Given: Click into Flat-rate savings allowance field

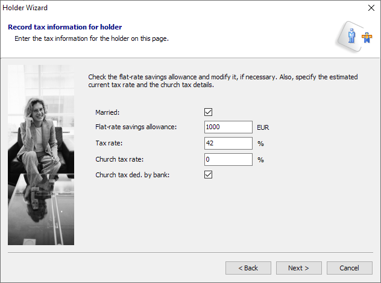Looking at the screenshot, I should coord(228,127).
